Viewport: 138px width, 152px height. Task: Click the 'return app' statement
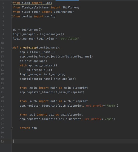[28, 128]
